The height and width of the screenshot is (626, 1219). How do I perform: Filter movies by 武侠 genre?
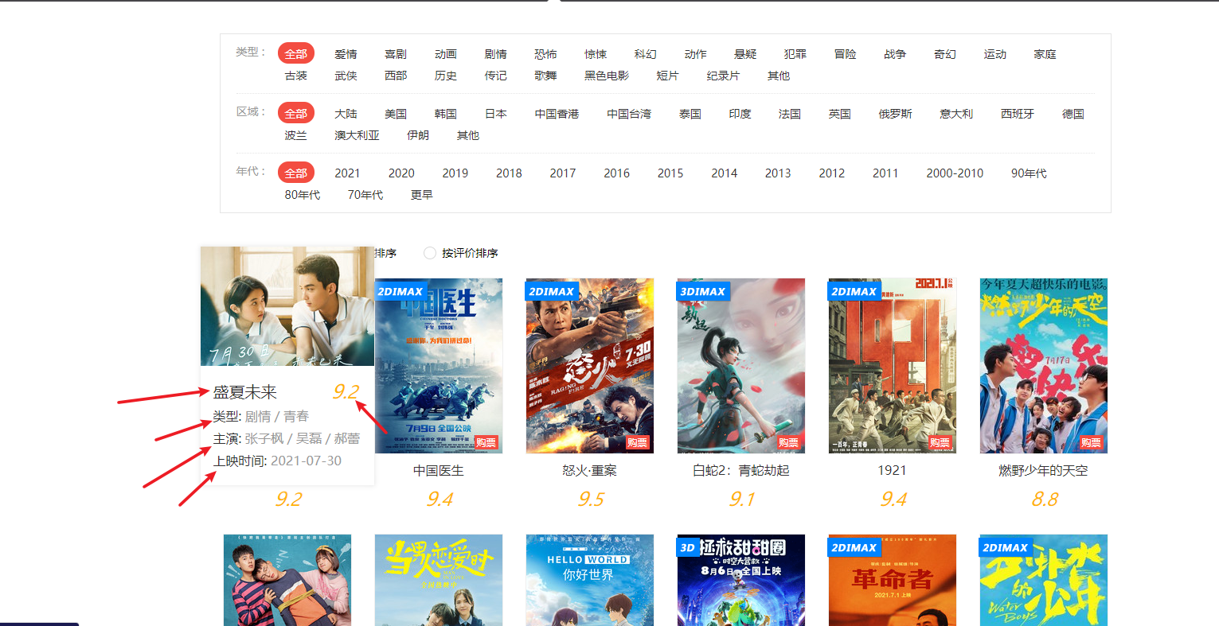(346, 76)
